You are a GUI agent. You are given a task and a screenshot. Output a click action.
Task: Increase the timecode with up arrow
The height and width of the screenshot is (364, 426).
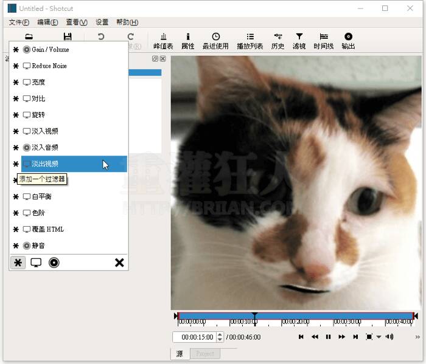click(220, 334)
